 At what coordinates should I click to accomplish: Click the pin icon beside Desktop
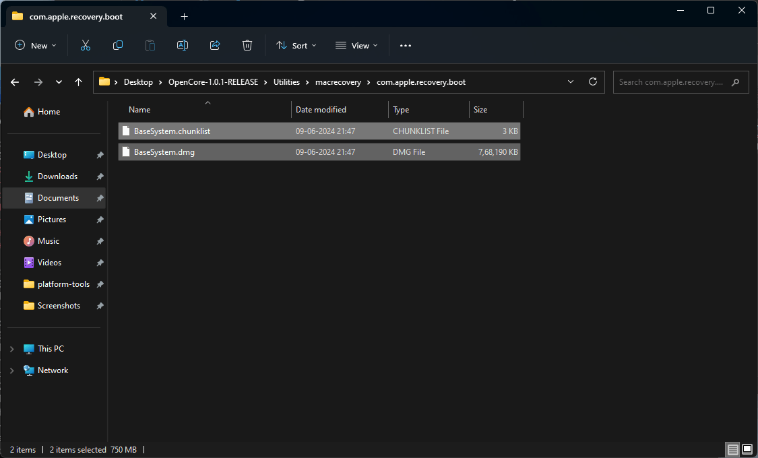pos(100,155)
